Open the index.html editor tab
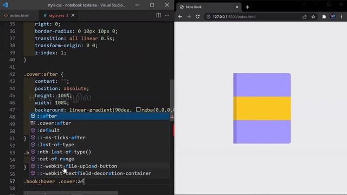 coord(17,16)
